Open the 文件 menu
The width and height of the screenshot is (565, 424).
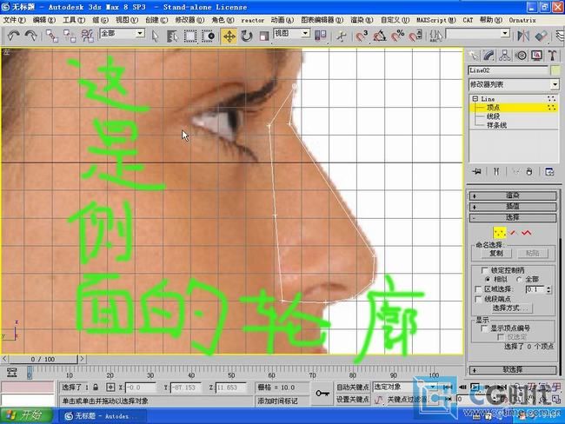[x=15, y=20]
